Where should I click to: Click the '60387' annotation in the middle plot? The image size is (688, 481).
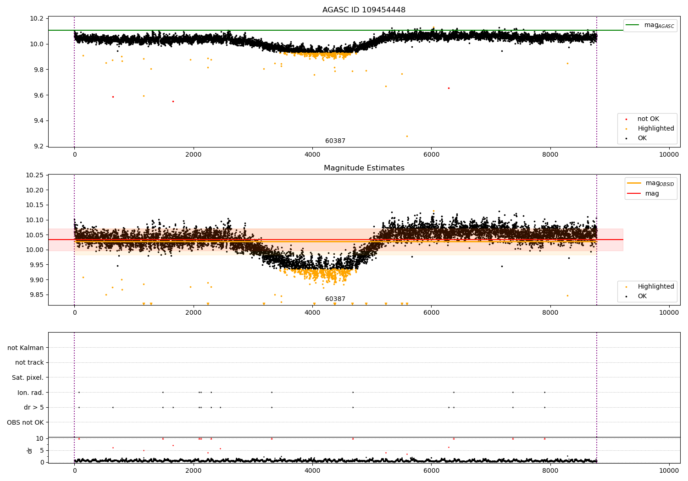tap(335, 299)
